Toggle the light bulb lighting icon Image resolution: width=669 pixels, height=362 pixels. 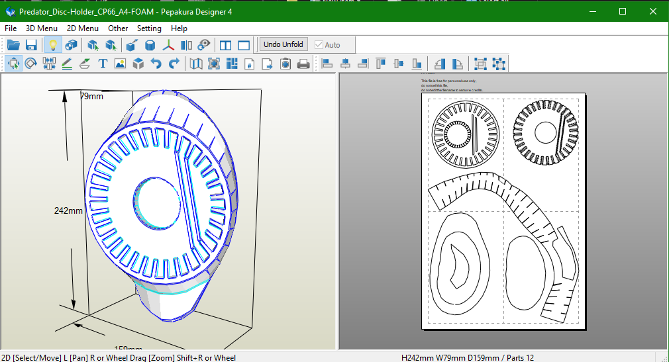[53, 45]
